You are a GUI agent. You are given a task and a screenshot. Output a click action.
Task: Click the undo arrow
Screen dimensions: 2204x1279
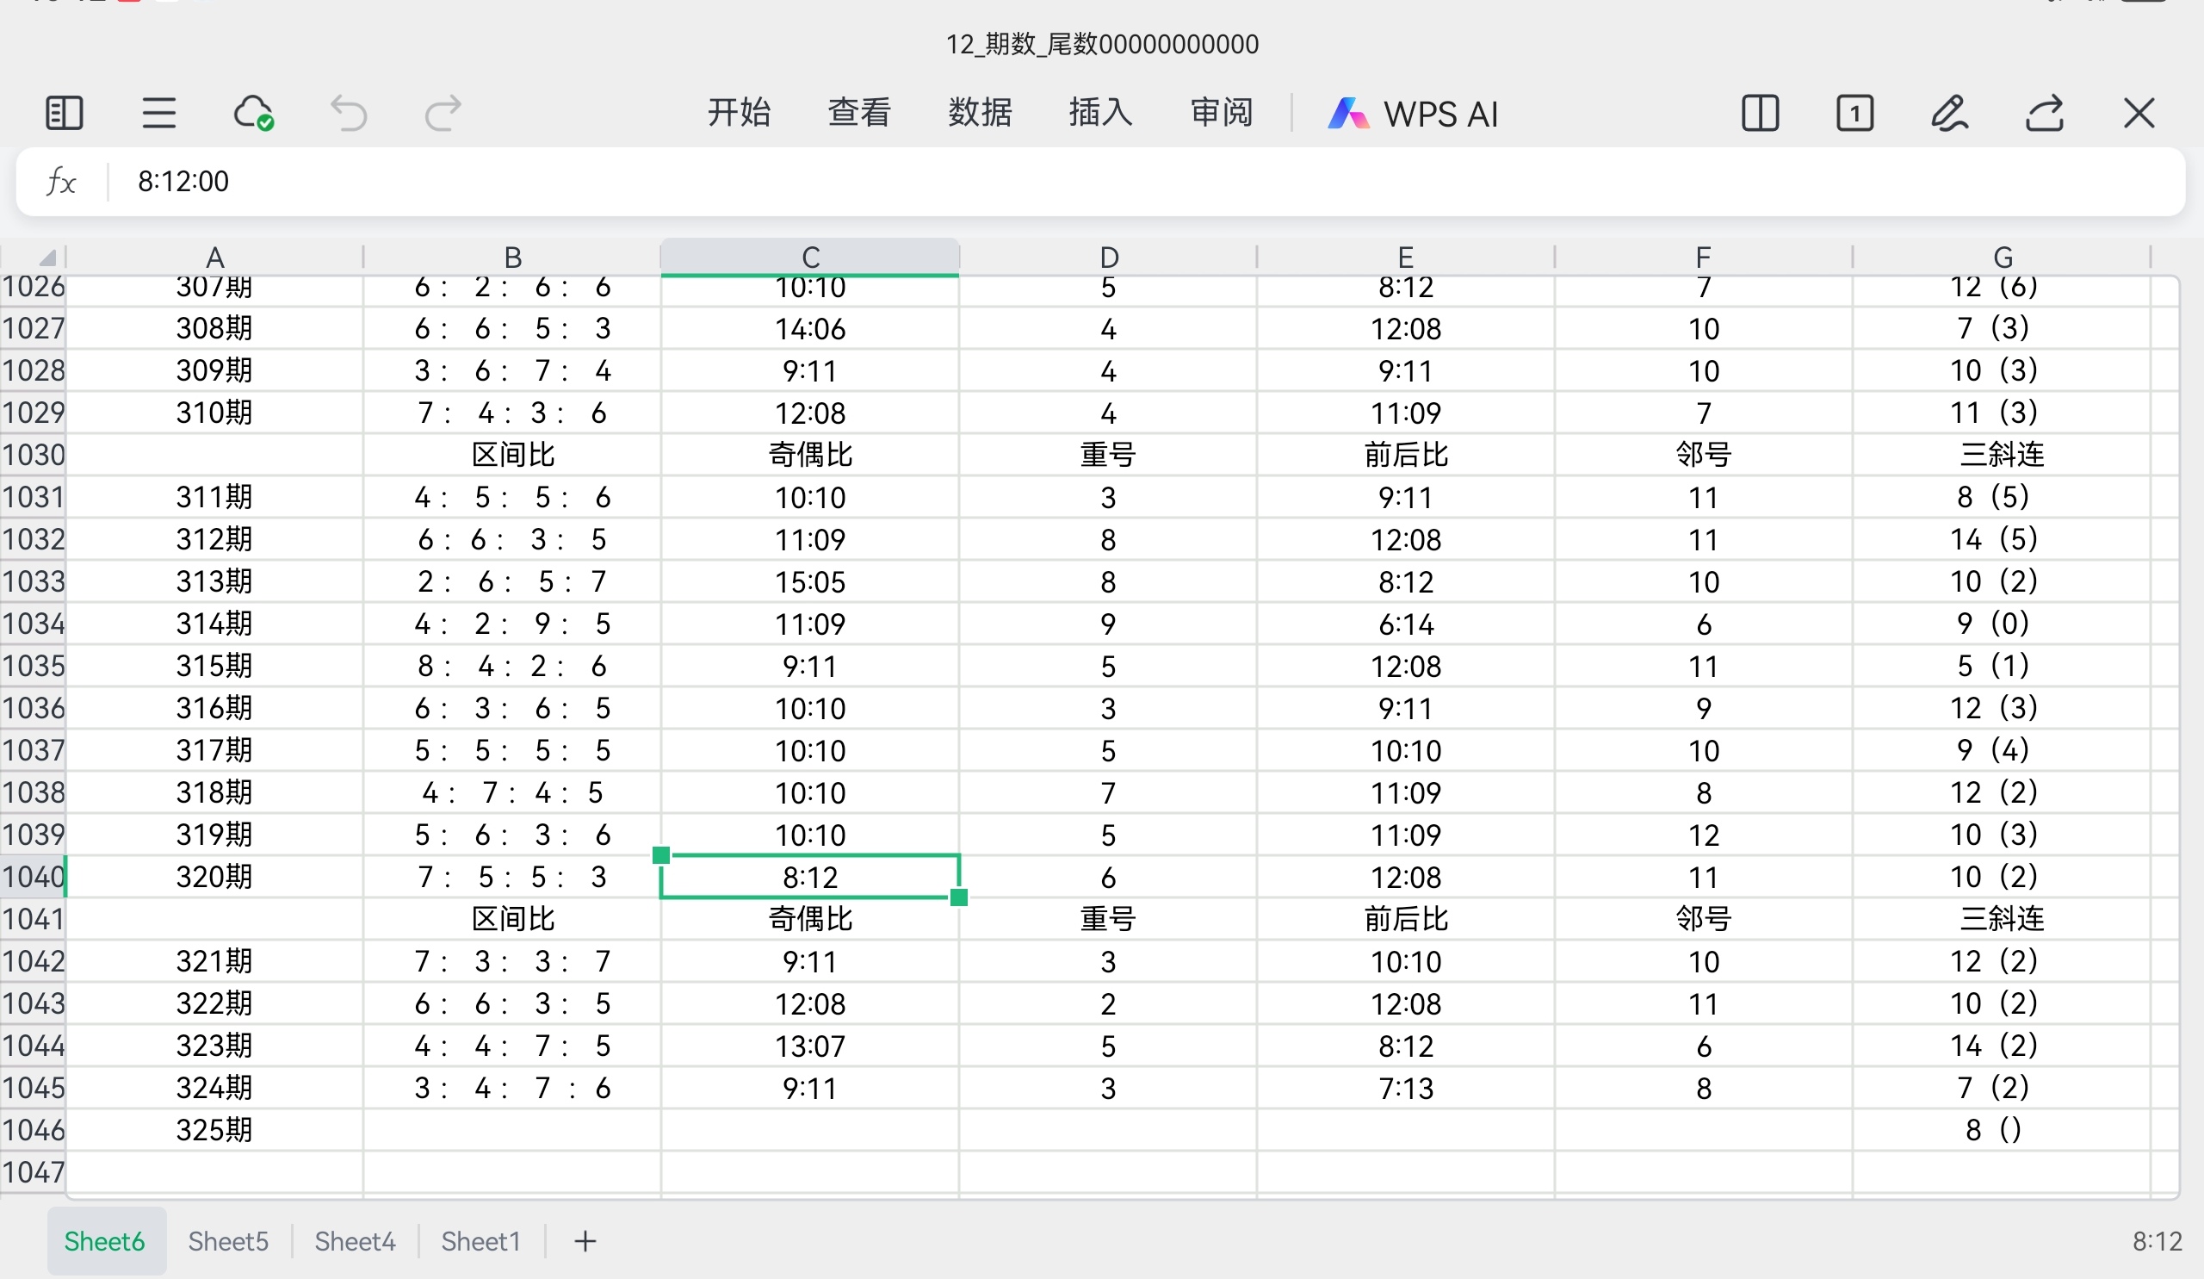coord(348,114)
